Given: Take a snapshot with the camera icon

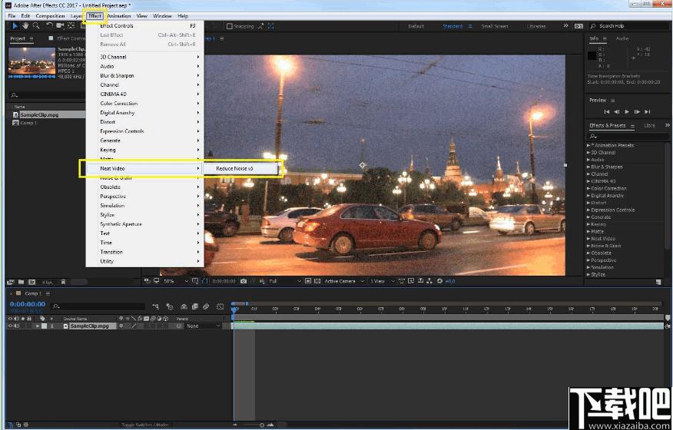Looking at the screenshot, I should 244,281.
